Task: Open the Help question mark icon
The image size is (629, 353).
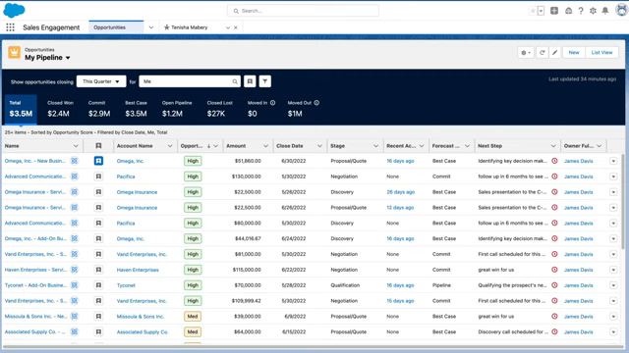Action: [581, 11]
